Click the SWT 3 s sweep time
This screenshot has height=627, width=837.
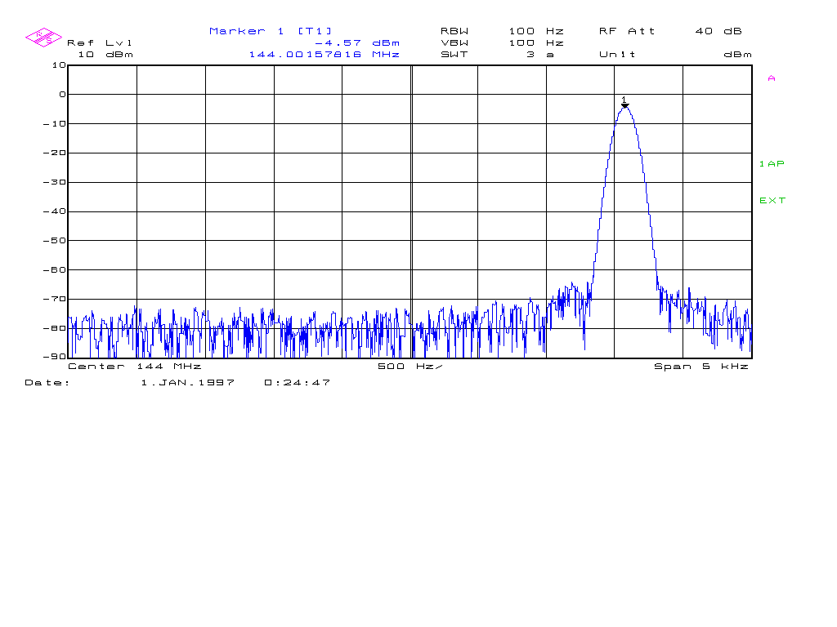(498, 55)
